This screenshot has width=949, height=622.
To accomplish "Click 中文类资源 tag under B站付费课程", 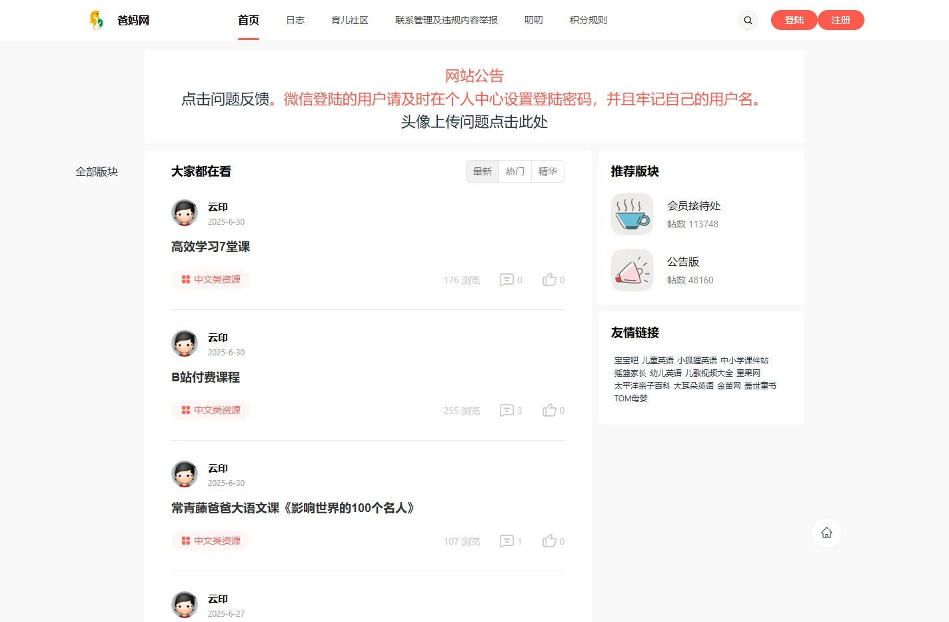I will pyautogui.click(x=211, y=410).
